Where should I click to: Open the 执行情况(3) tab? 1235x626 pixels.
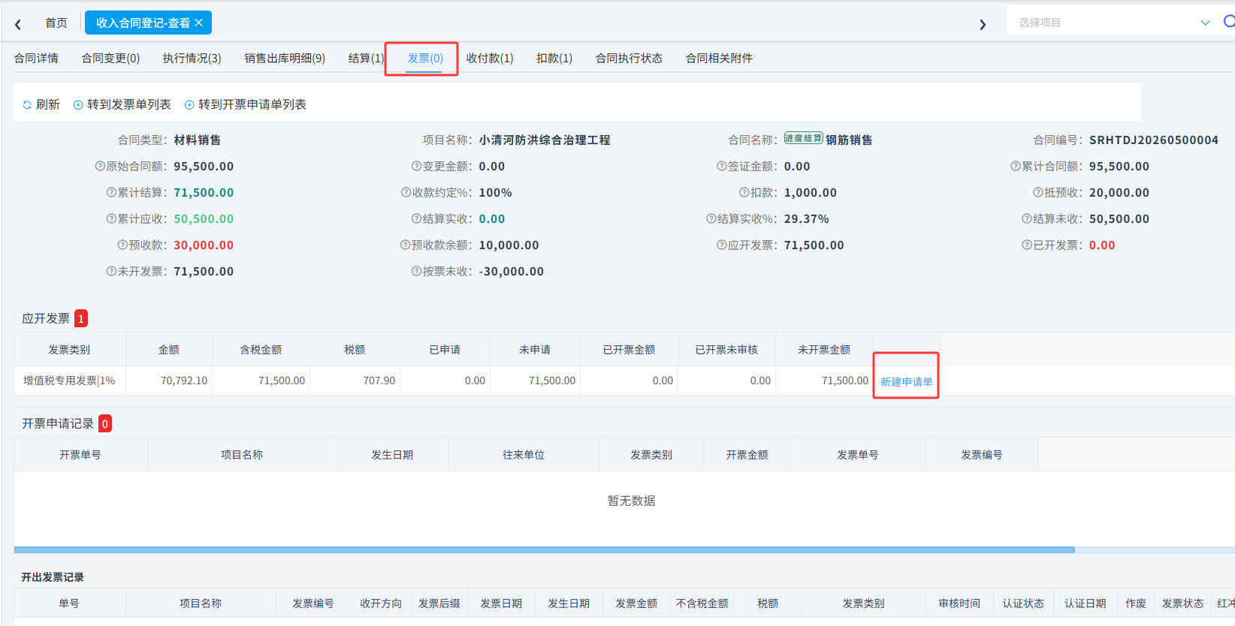[192, 58]
